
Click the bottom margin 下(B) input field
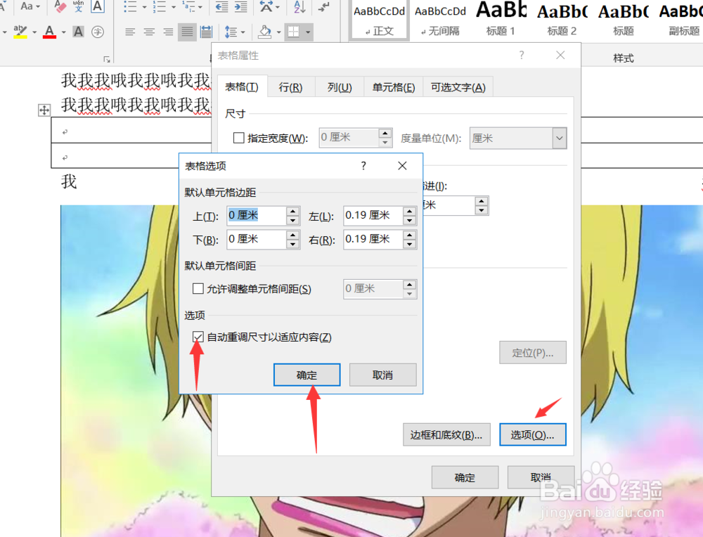(257, 240)
